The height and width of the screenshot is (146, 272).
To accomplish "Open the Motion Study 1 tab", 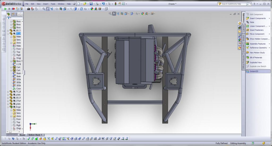I will click(35, 135).
